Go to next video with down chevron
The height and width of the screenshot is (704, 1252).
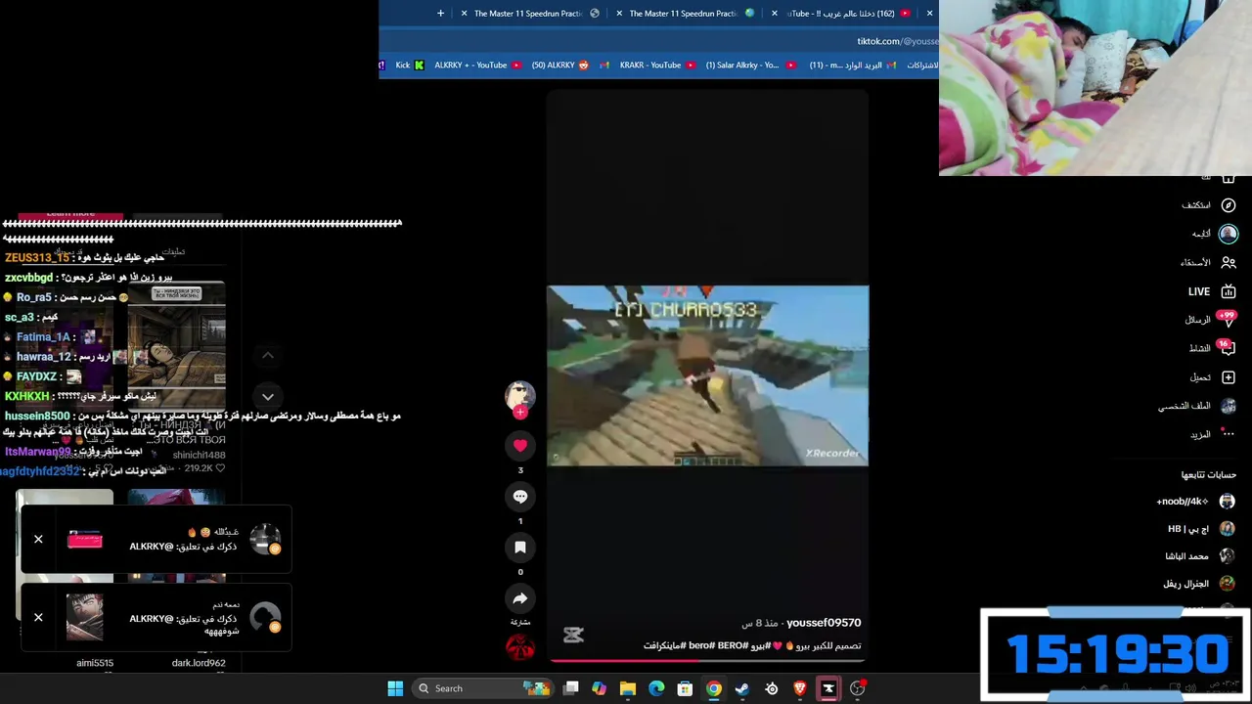[268, 397]
